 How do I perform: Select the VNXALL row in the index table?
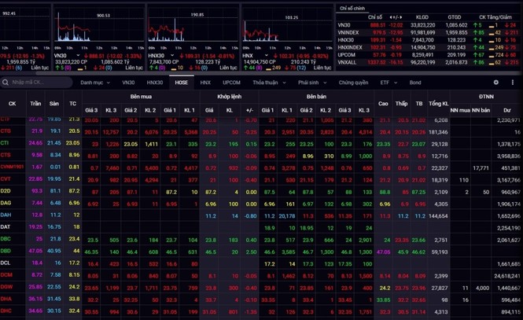pos(428,62)
